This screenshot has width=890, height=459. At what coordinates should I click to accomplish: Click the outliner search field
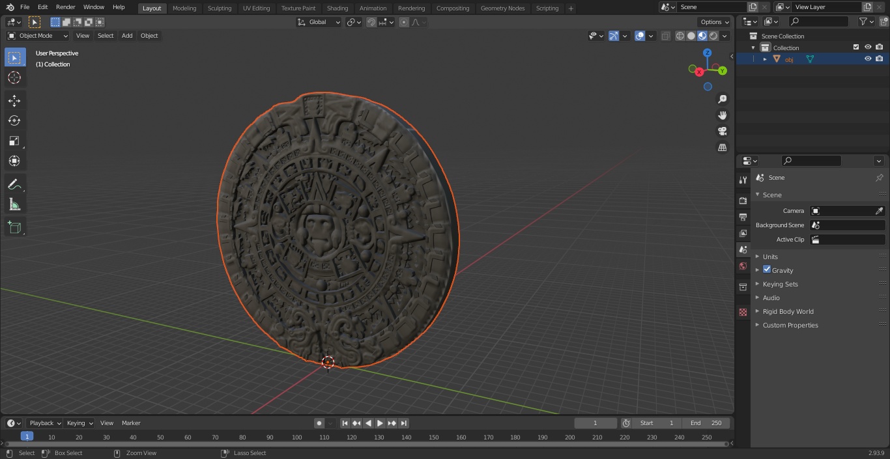pos(818,21)
